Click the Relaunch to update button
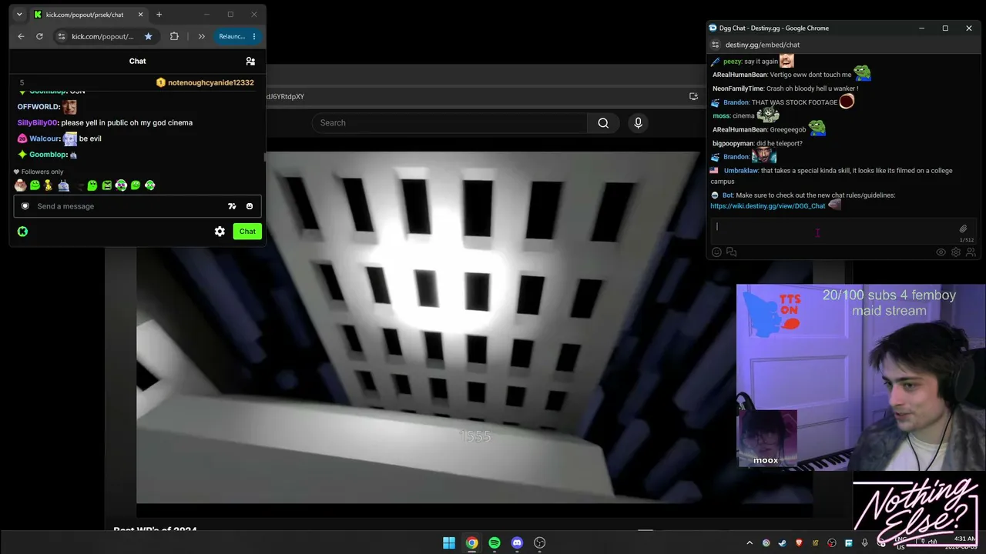Screen dimensions: 986x554 point(231,36)
